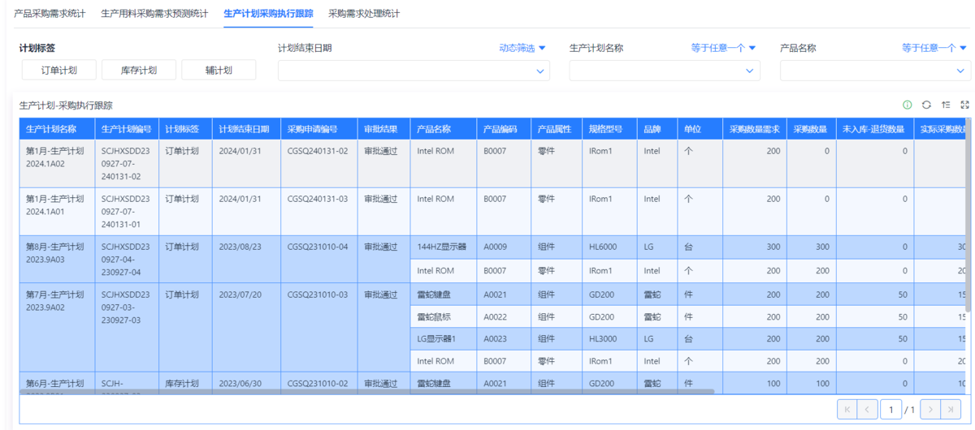Click the page number input field
The height and width of the screenshot is (430, 975).
[891, 410]
